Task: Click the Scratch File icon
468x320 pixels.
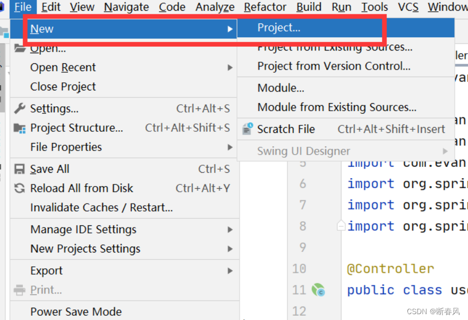Action: pyautogui.click(x=248, y=129)
